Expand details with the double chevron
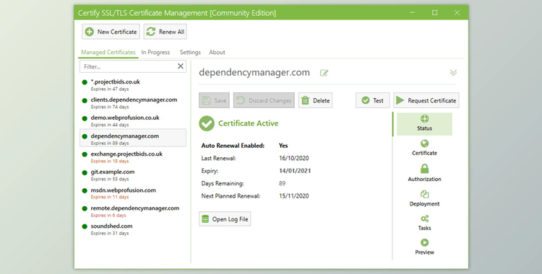542x274 pixels. click(x=454, y=73)
